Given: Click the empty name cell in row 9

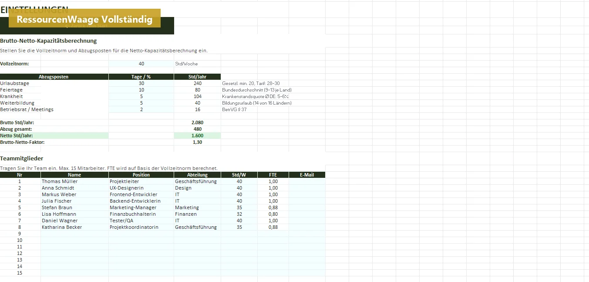Looking at the screenshot, I should (x=74, y=234).
